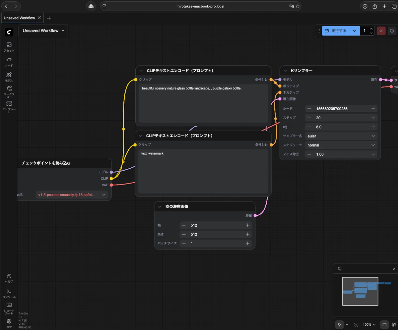Viewport: 398px width, 330px height.
Task: Click the ComfyUI logo icon
Action: tap(9, 32)
